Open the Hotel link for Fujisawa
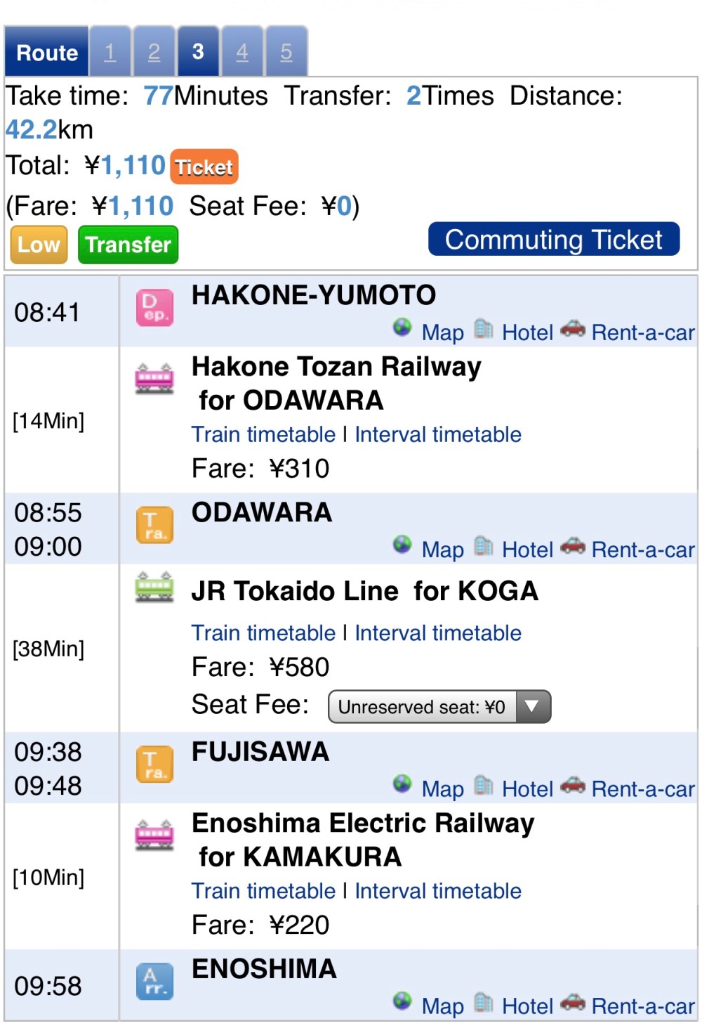This screenshot has height=1033, width=702. tap(528, 789)
